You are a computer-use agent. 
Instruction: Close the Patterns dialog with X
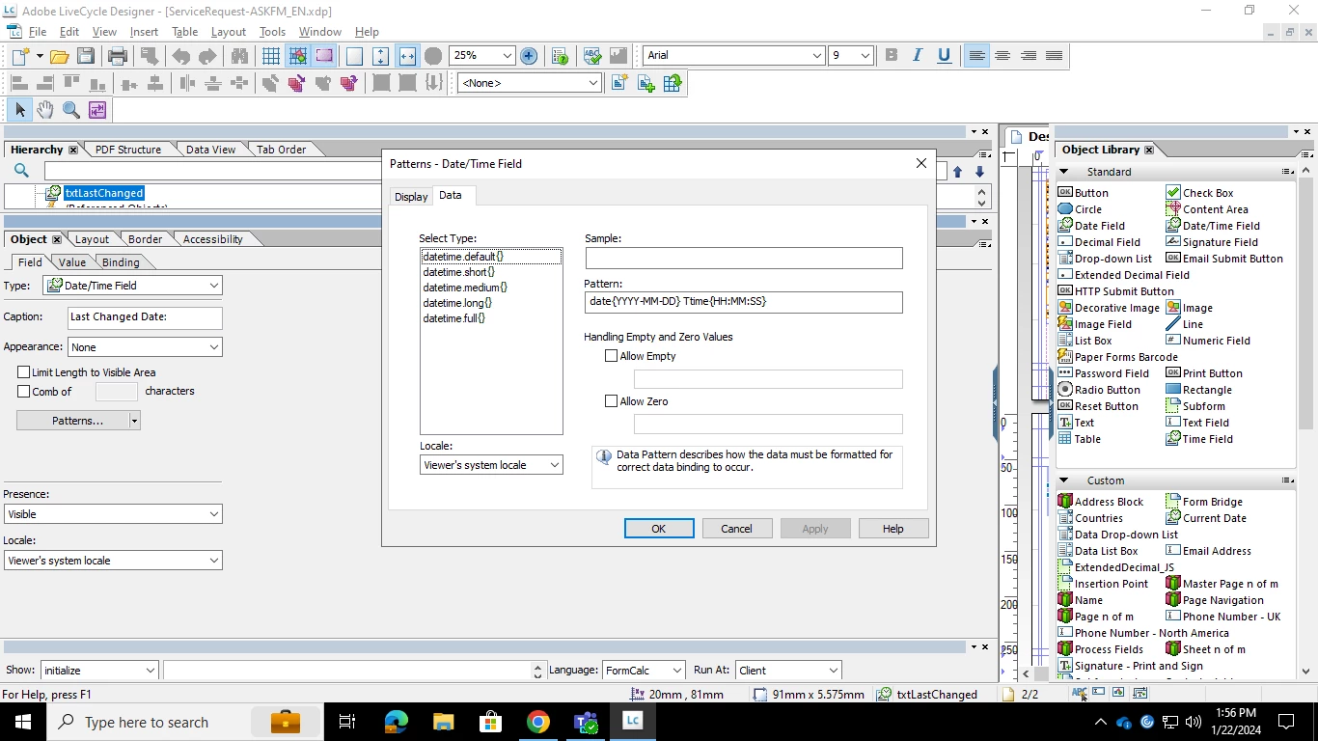point(920,164)
